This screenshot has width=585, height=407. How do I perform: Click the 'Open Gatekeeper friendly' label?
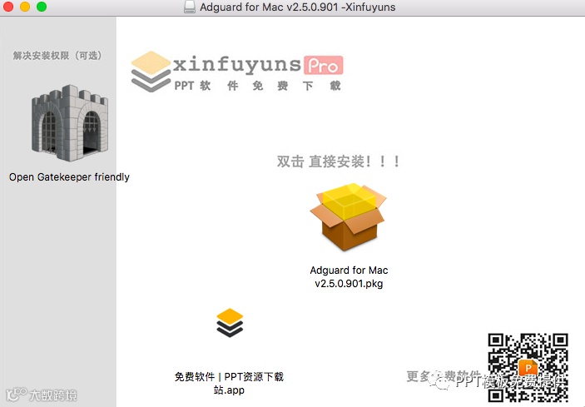(x=69, y=176)
